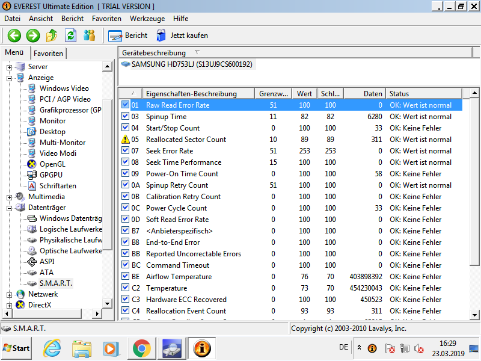Click the Bericht report toolbar button

[x=127, y=35]
